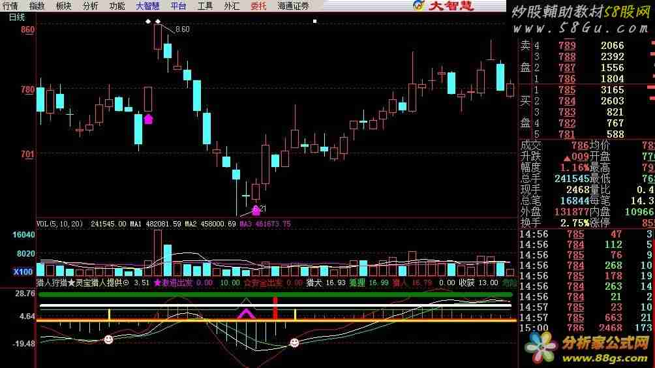The image size is (655, 368).
Task: Click the right smiley face indicator signal
Action: click(x=294, y=343)
